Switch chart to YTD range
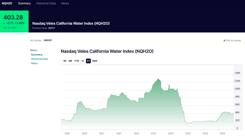This screenshot has height=136, width=245. (x=76, y=61)
